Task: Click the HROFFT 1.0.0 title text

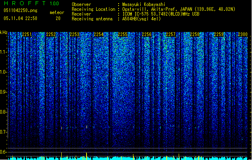Action: pyautogui.click(x=31, y=3)
